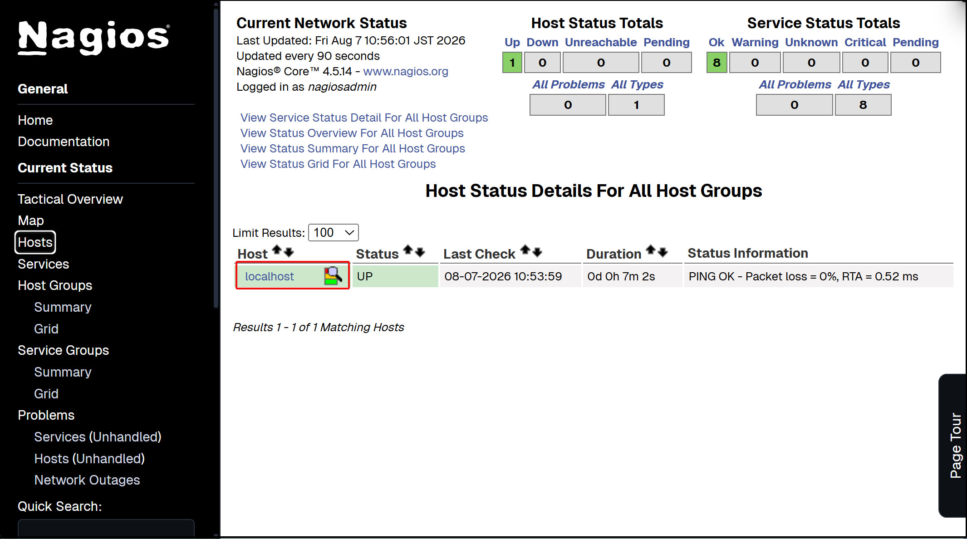
Task: Click the sidebar vertical scrollbar
Action: click(216, 159)
